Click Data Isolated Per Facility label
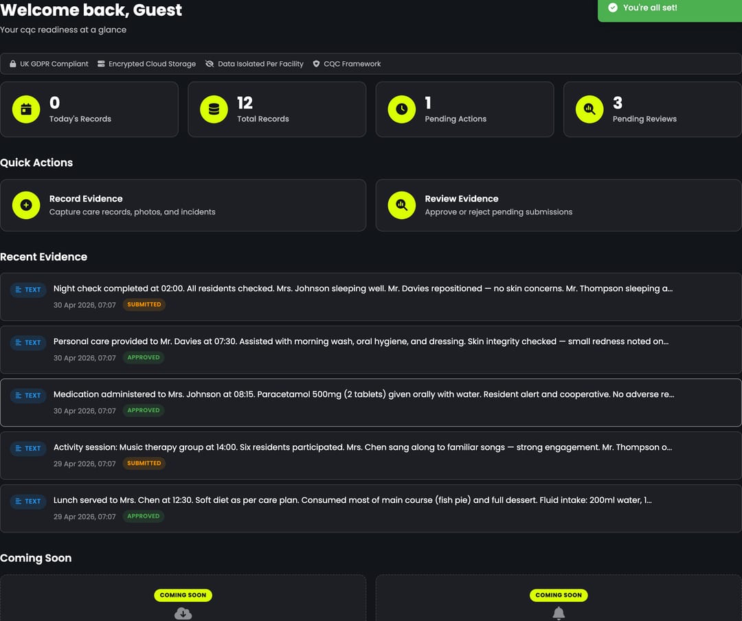Viewport: 742px width, 621px height. 261,64
